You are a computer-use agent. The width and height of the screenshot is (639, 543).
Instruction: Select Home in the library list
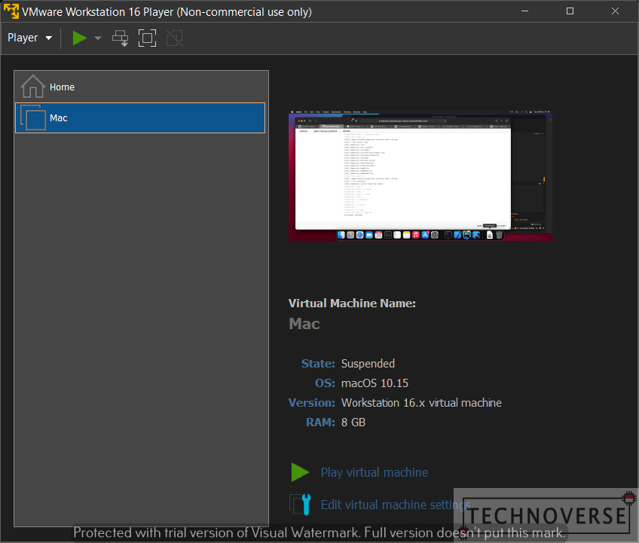(x=140, y=87)
